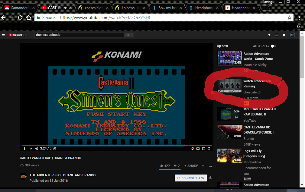
Task: Open the browser home page
Action: click(x=29, y=18)
